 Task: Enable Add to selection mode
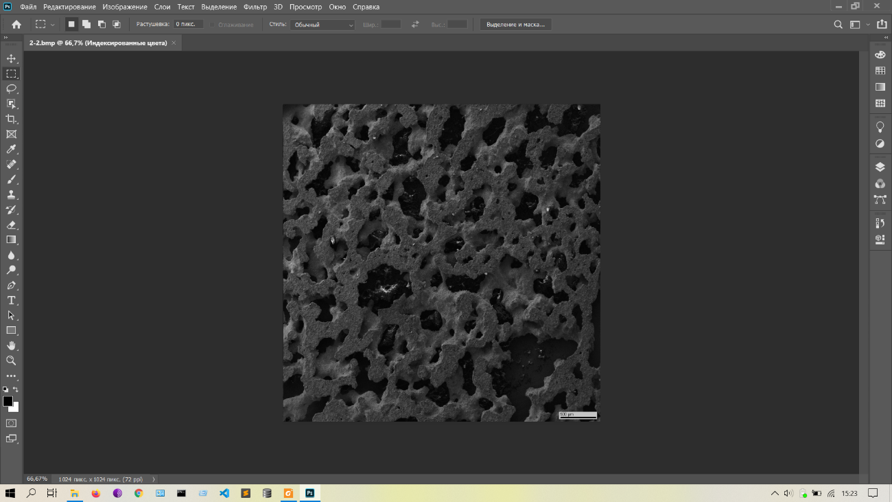86,24
